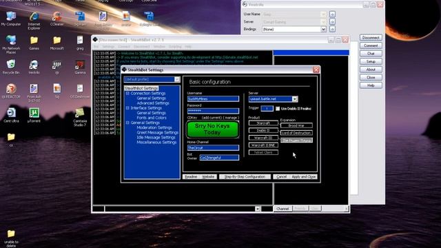Select the Diablo II product option

click(x=263, y=130)
